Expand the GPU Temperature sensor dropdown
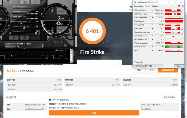The image size is (187, 118). click(x=153, y=17)
